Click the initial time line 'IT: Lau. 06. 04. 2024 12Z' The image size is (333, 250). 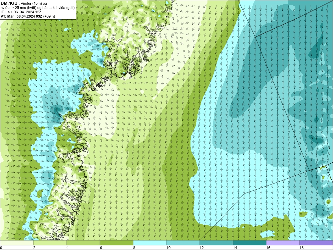(21, 12)
